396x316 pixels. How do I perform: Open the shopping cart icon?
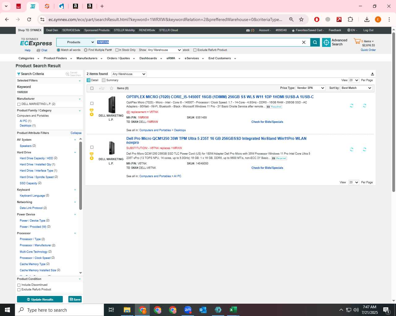tap(357, 41)
